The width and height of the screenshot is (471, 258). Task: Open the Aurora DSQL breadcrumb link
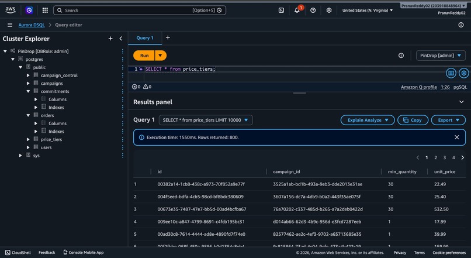32,25
